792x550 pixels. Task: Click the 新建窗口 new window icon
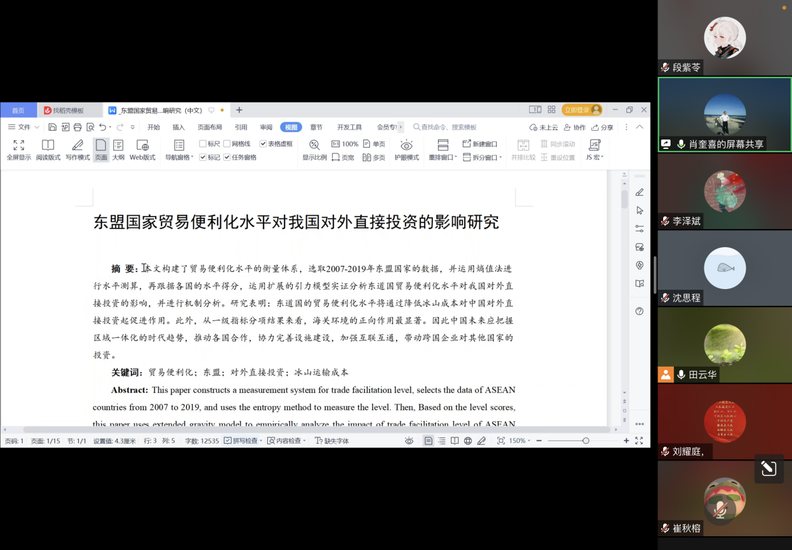point(467,144)
